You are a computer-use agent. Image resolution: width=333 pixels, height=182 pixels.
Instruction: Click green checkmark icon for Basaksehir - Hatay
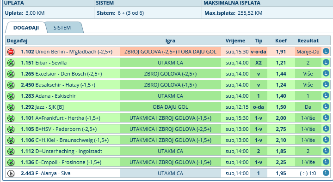tap(11, 85)
